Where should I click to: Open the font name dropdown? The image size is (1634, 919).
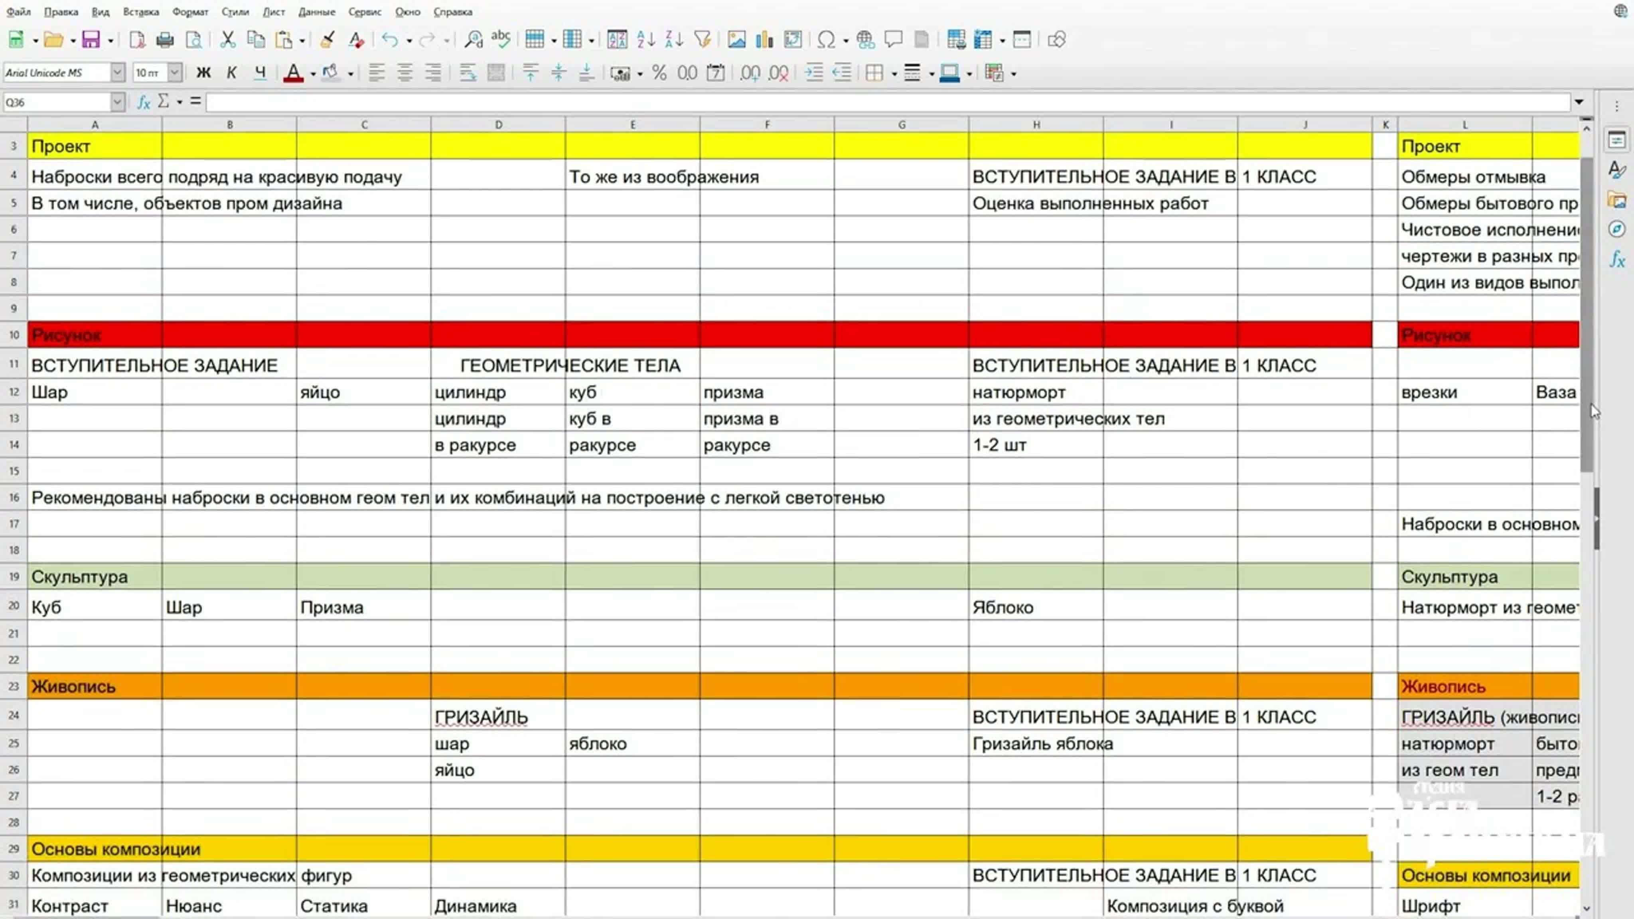point(117,73)
